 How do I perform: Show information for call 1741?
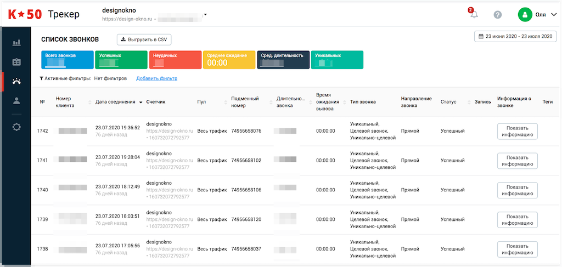517,160
